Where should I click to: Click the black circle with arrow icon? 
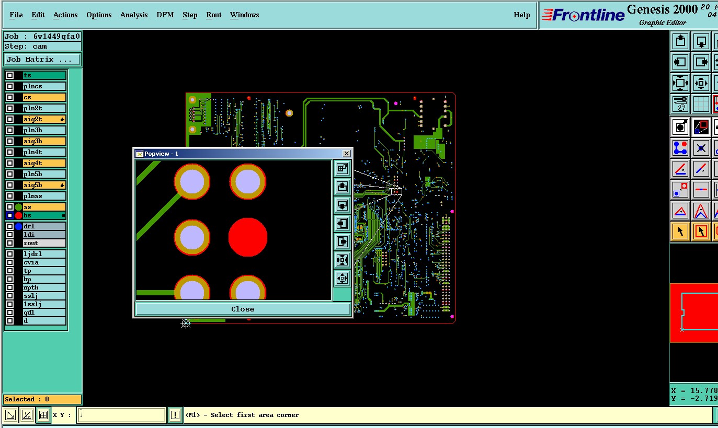680,126
